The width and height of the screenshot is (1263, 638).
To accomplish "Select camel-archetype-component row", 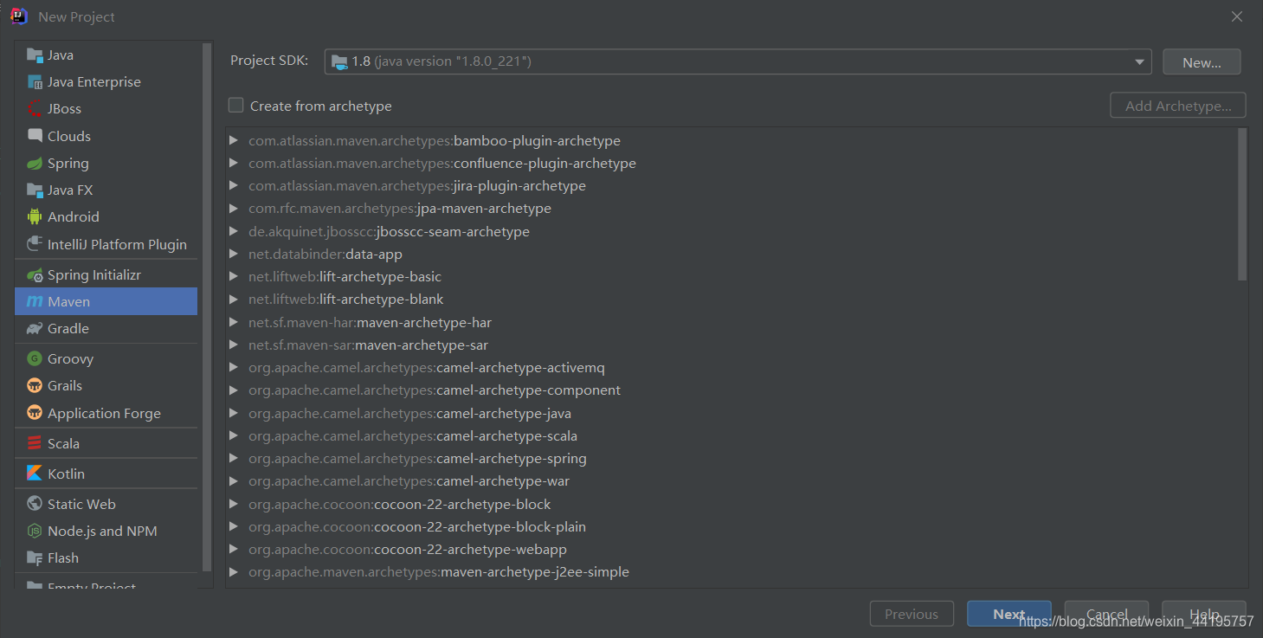I will [731, 390].
